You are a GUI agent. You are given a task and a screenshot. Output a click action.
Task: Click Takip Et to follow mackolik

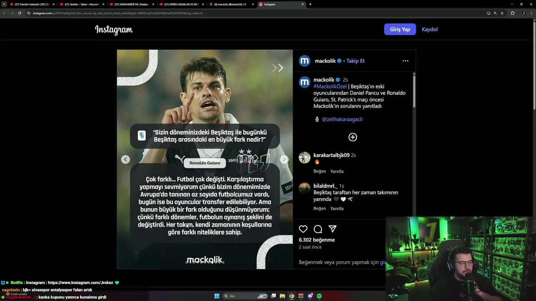point(356,61)
